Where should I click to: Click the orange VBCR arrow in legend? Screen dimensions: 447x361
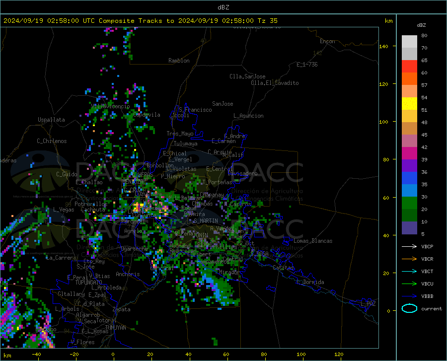[x=409, y=259]
